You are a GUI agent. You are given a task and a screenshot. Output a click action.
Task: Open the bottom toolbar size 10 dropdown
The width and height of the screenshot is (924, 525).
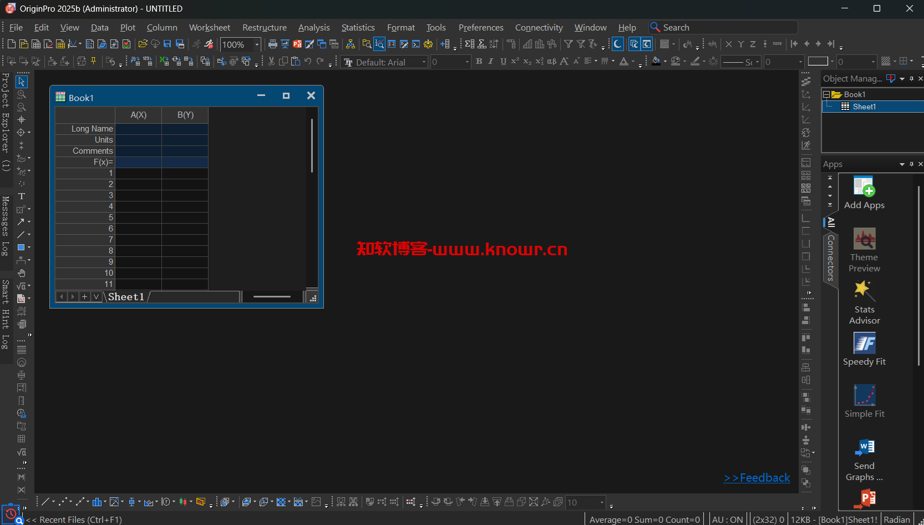point(602,502)
